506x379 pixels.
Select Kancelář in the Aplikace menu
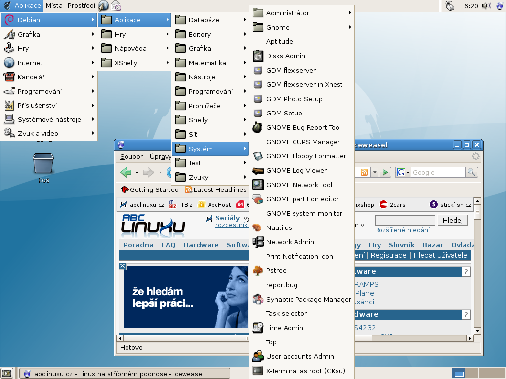pyautogui.click(x=49, y=77)
